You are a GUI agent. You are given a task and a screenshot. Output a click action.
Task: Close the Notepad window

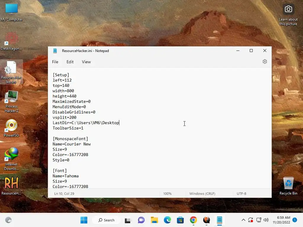(x=265, y=51)
